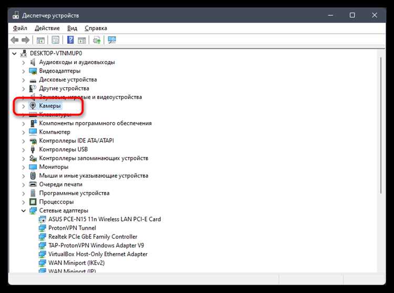Expand the Мониторы category
Viewport: 394px width, 293px height.
(x=23, y=167)
